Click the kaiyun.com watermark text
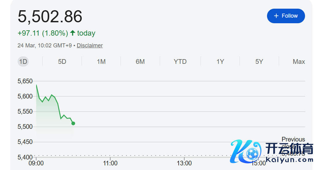 [x=289, y=160]
